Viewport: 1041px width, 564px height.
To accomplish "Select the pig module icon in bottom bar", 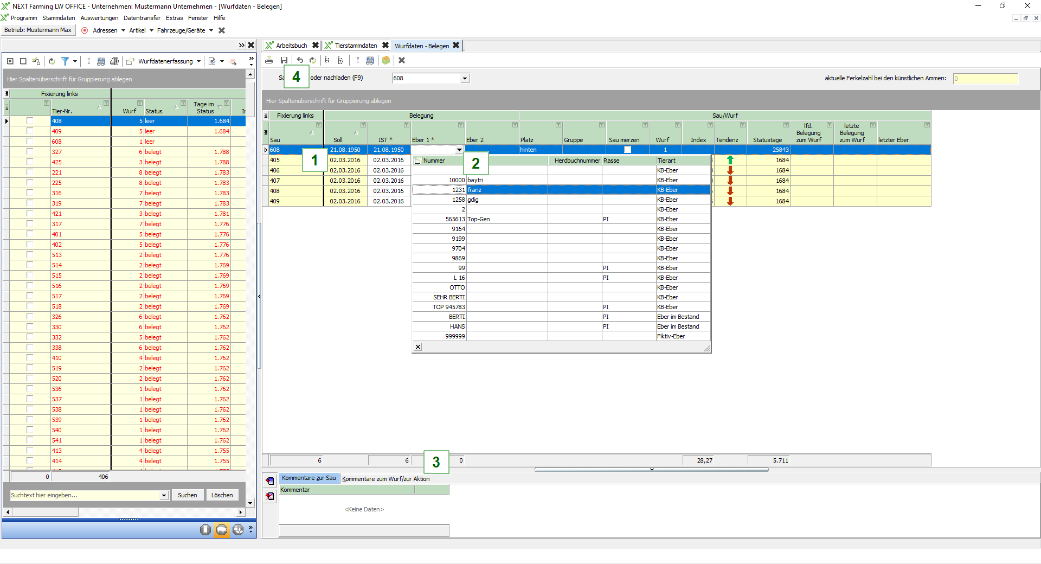I will click(x=222, y=530).
